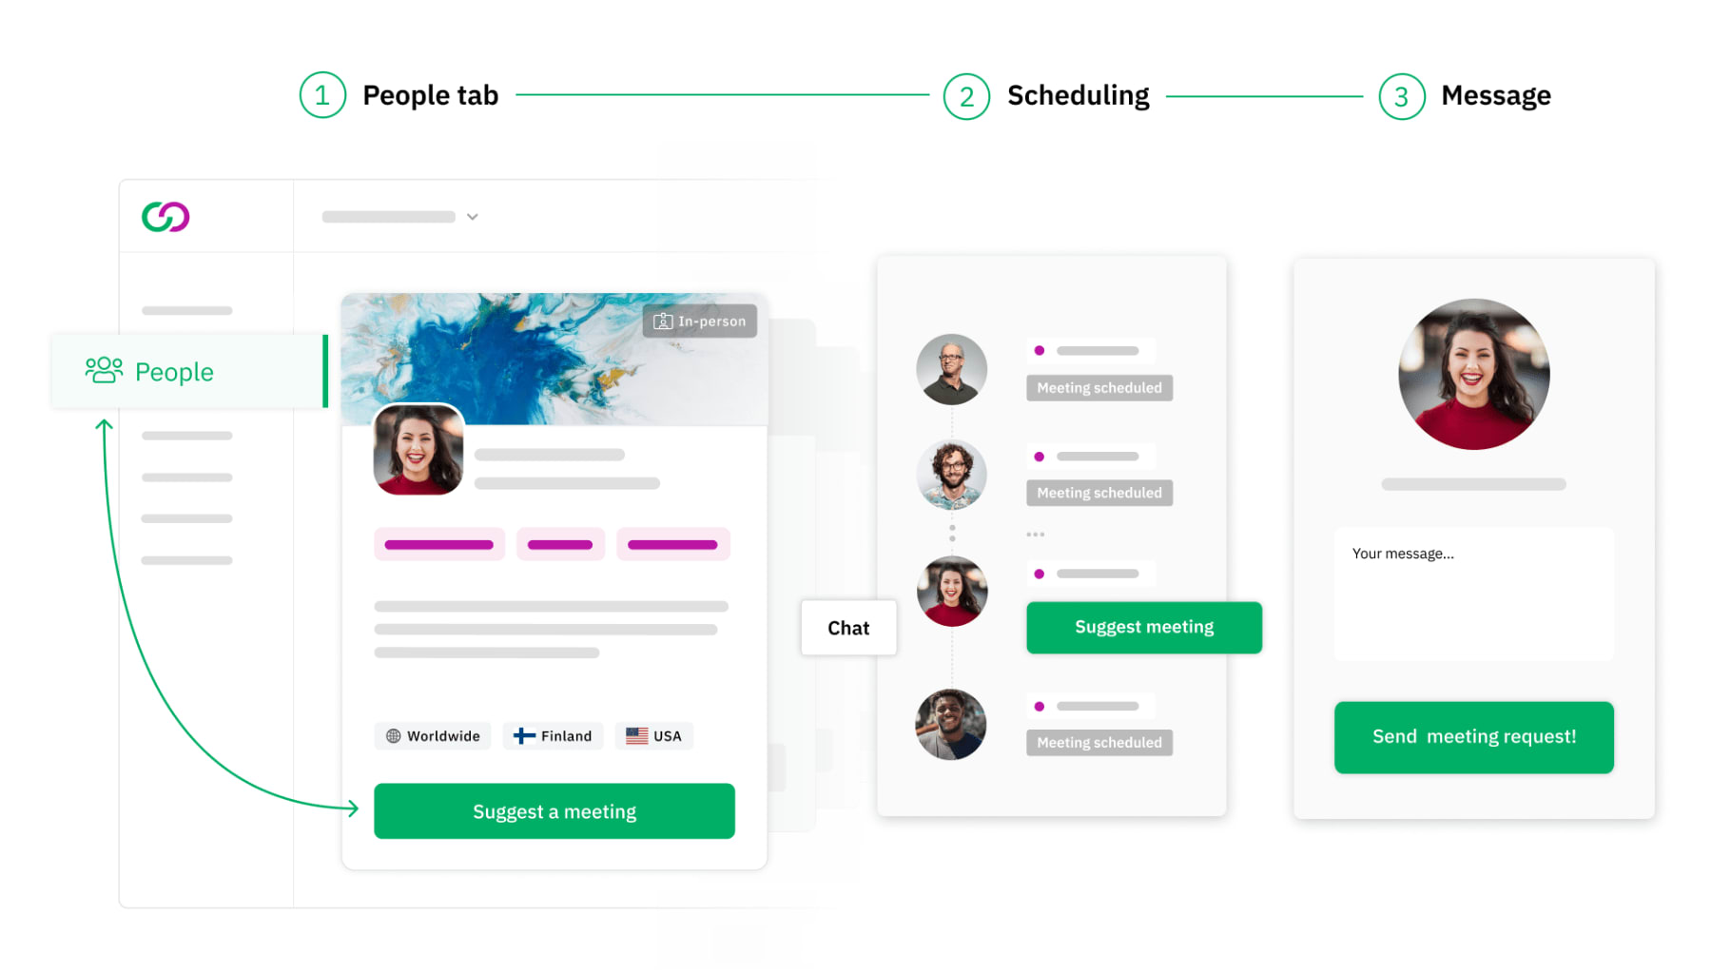Click the Finland flag icon
1731x974 pixels.
point(524,735)
